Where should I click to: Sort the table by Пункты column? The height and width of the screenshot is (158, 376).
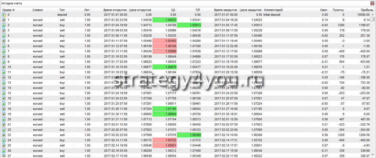point(338,10)
